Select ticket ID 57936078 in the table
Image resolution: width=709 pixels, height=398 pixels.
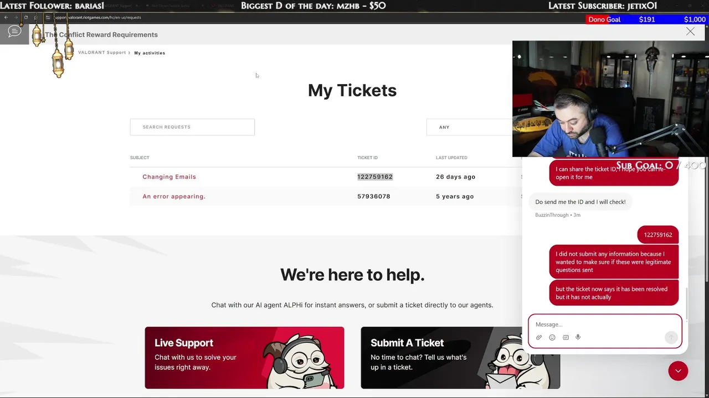click(x=374, y=196)
